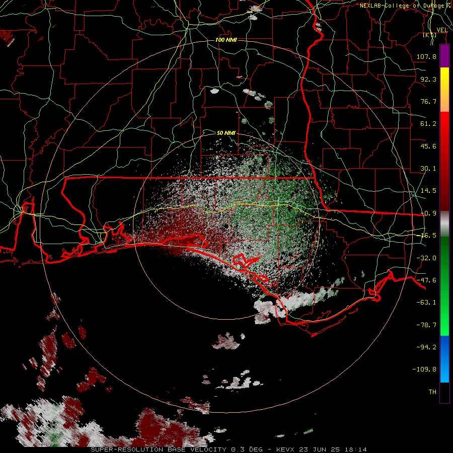Click the "50 NMI" range ring label

pos(226,133)
